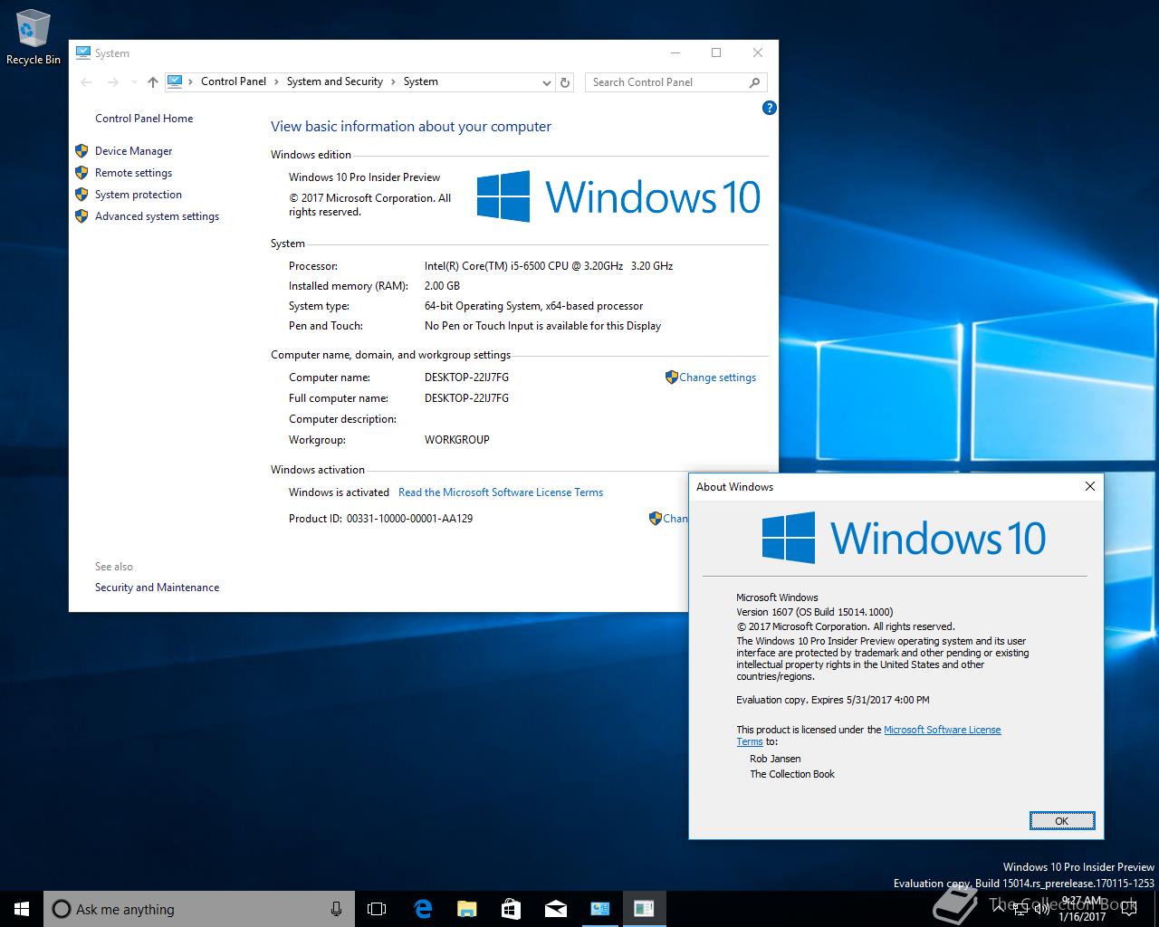This screenshot has height=927, width=1159.
Task: Click the shield icon beside Device Manager
Action: tap(81, 151)
